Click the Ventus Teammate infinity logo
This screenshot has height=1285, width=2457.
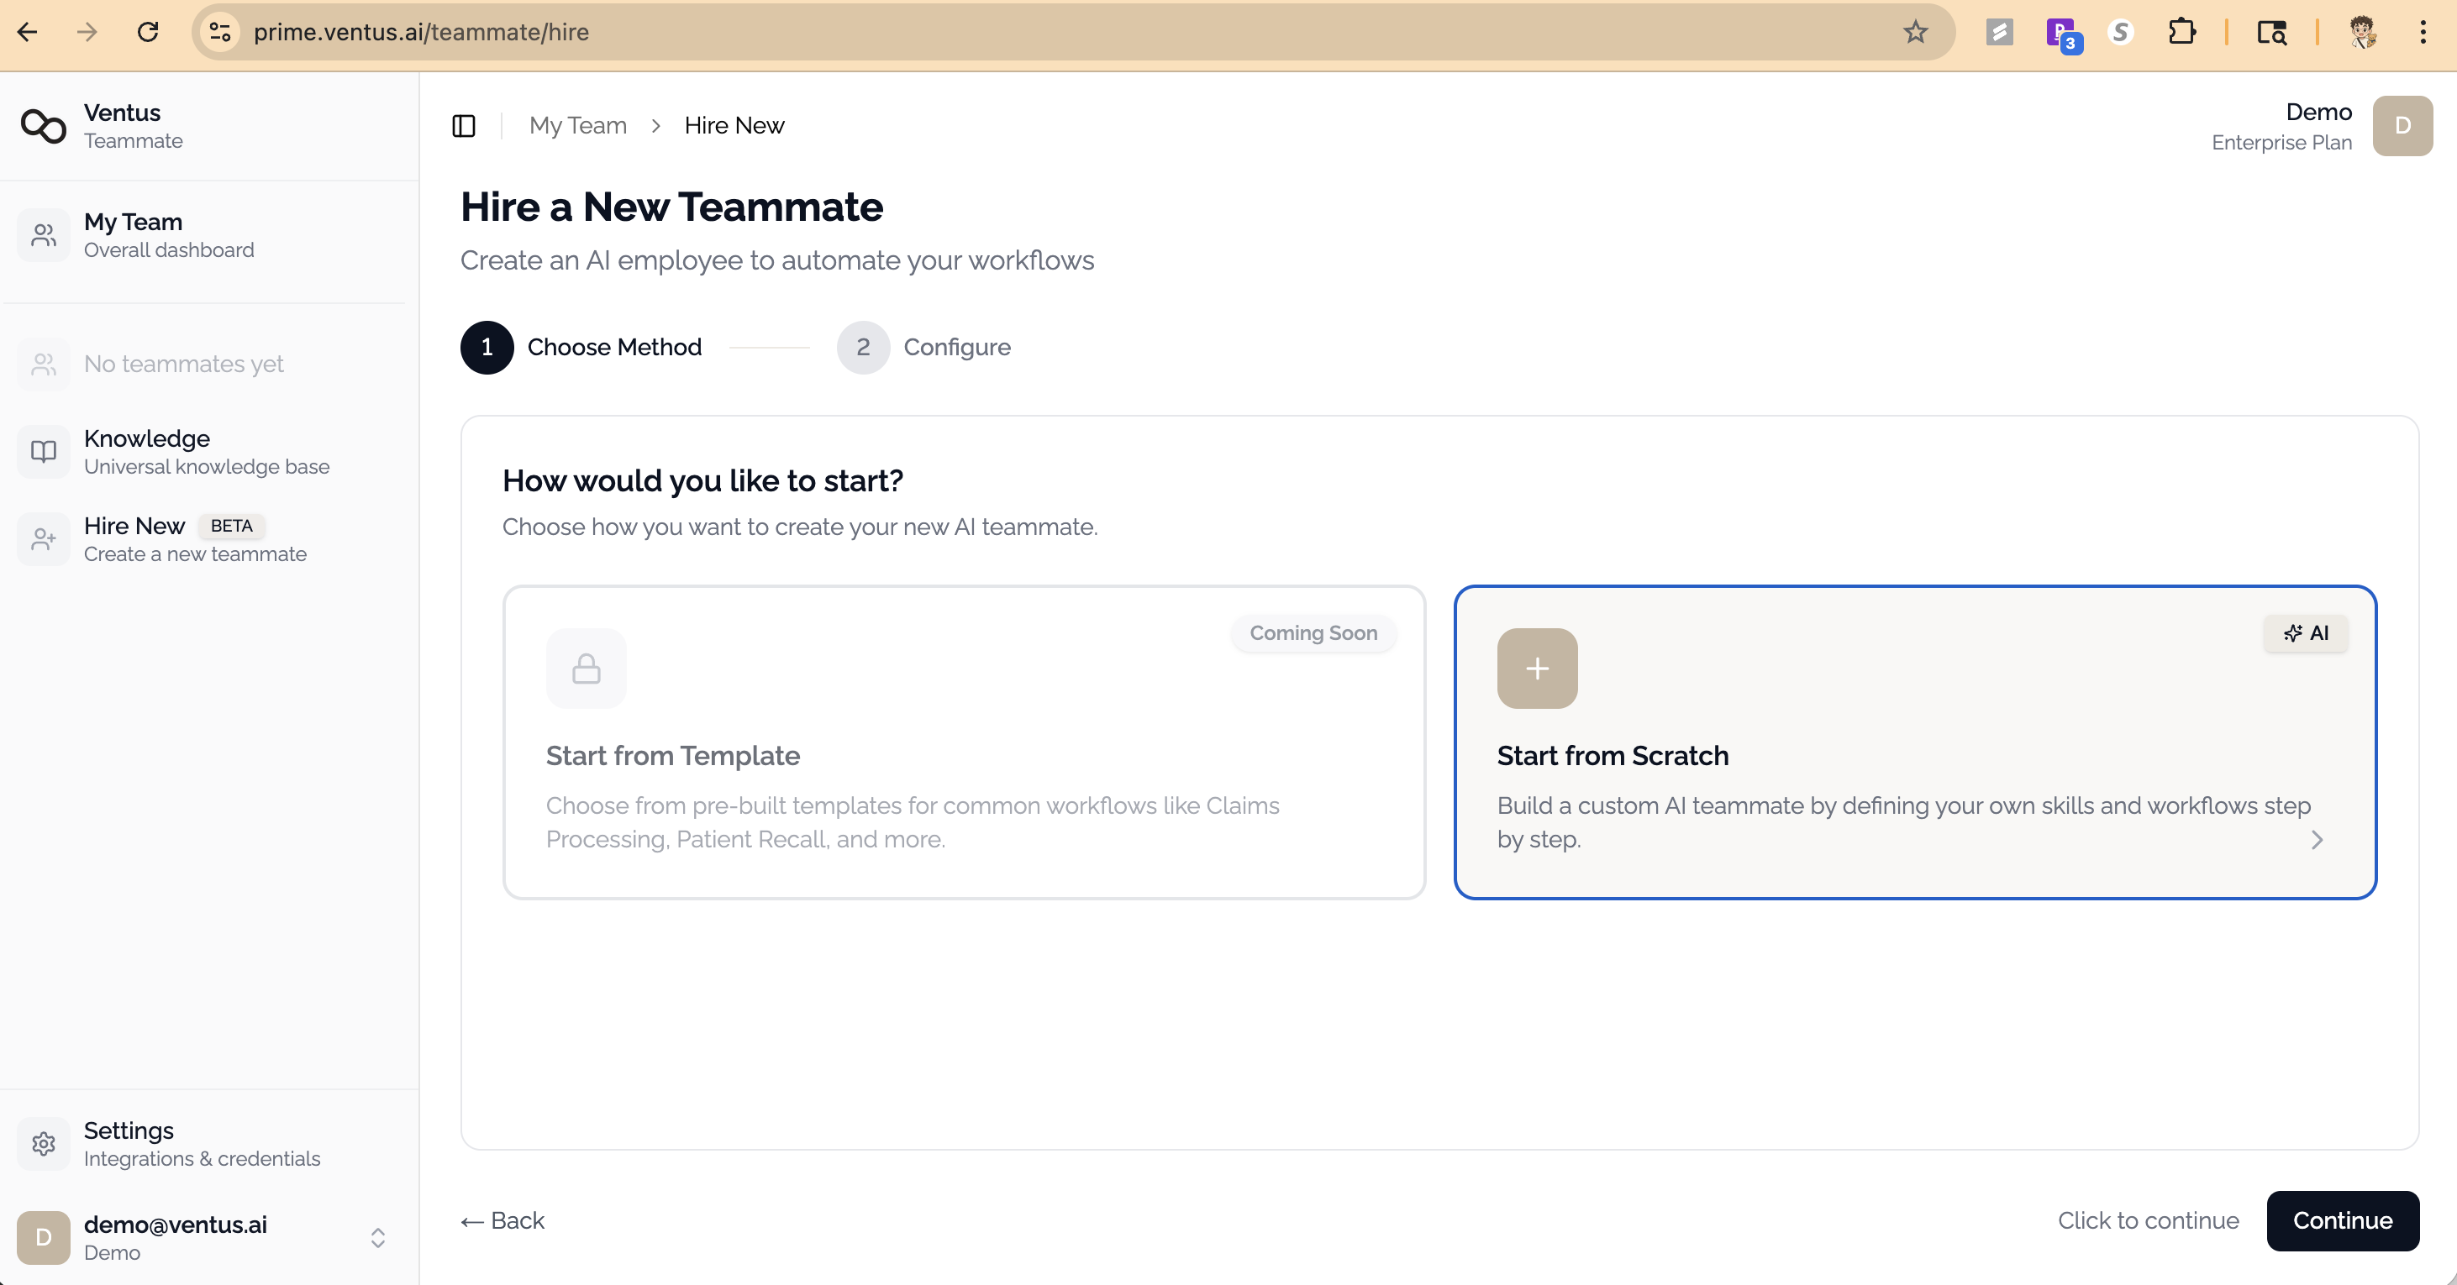pos(43,125)
